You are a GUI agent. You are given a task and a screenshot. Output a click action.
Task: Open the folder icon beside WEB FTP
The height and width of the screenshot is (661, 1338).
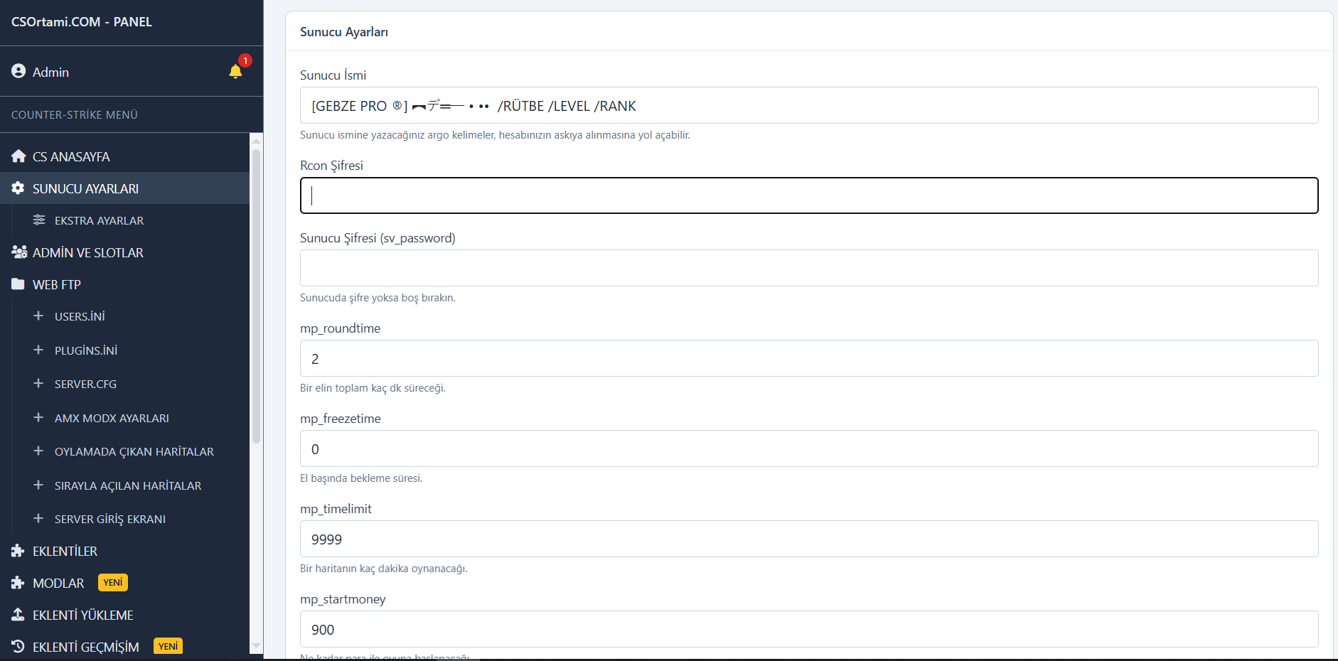17,284
